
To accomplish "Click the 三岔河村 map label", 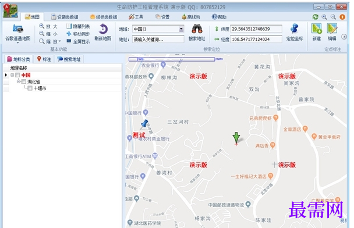I will pyautogui.click(x=178, y=122).
